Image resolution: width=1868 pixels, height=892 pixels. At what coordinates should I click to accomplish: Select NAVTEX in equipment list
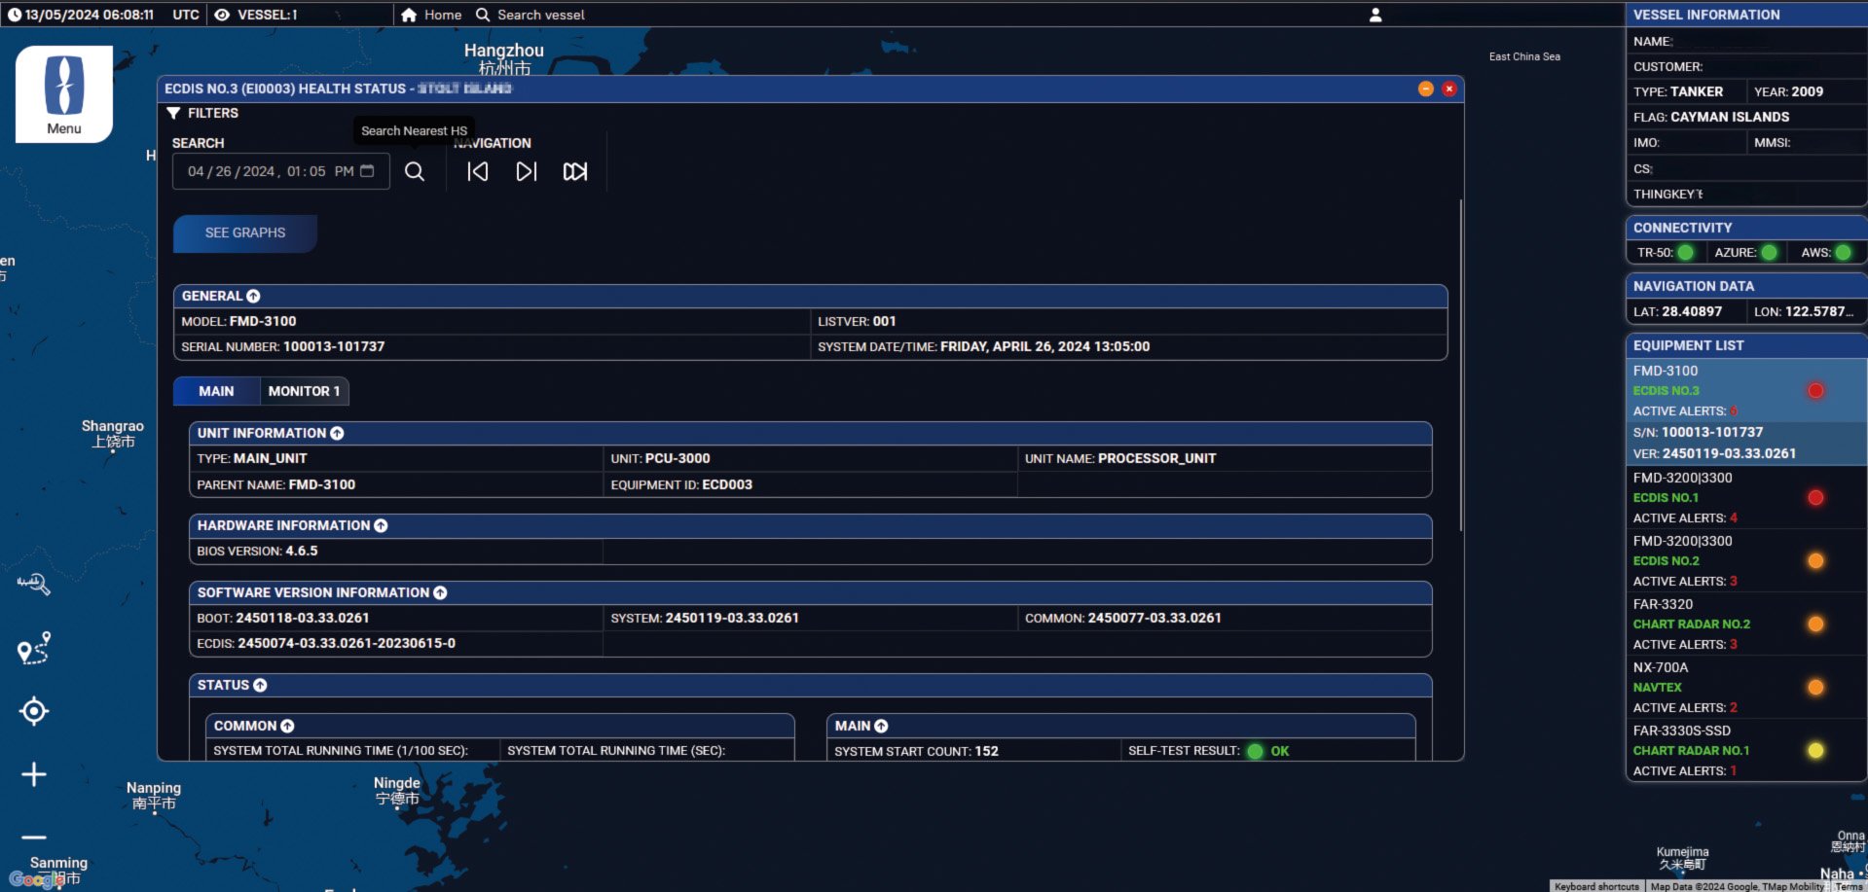(1746, 688)
